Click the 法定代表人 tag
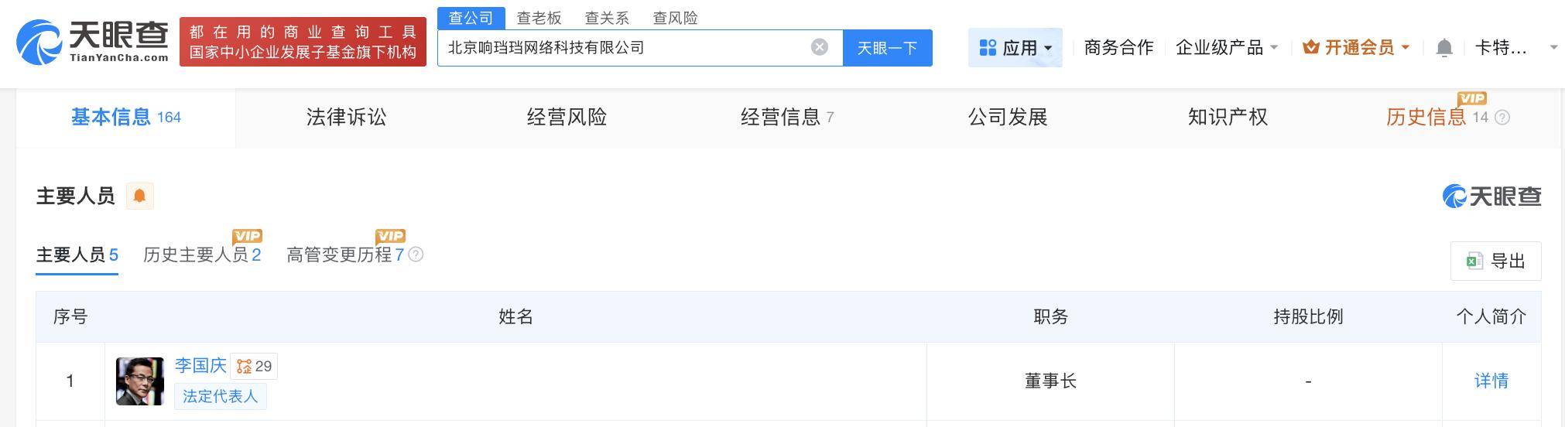1565x427 pixels. (x=221, y=396)
